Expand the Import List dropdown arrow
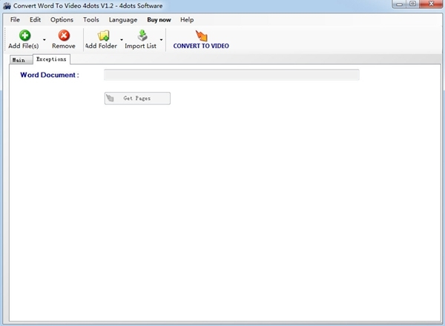The image size is (445, 326). pos(161,40)
